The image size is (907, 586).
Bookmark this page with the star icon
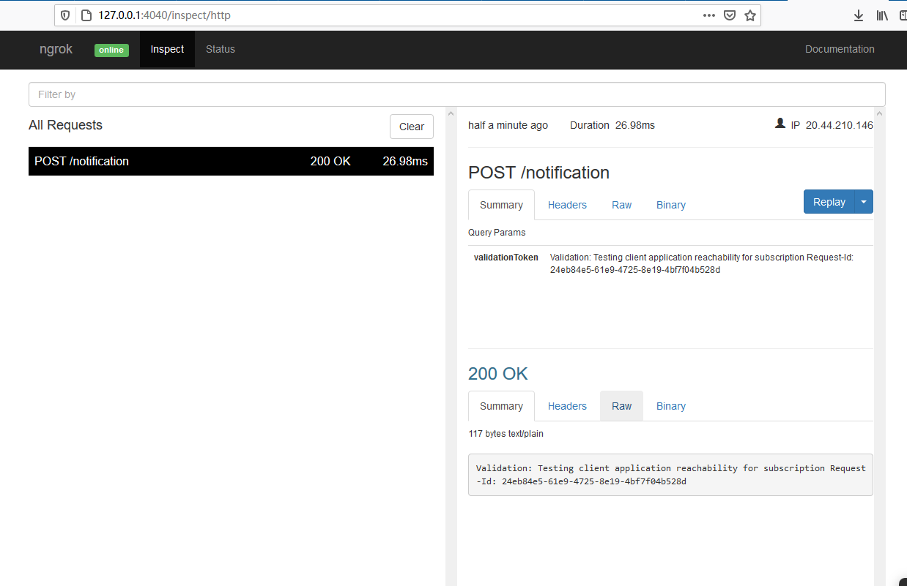(x=750, y=15)
